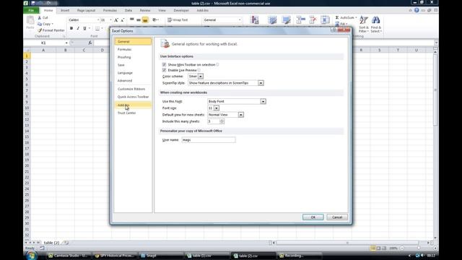Click the Format as Table icon
The height and width of the screenshot is (260, 462).
[272, 19]
